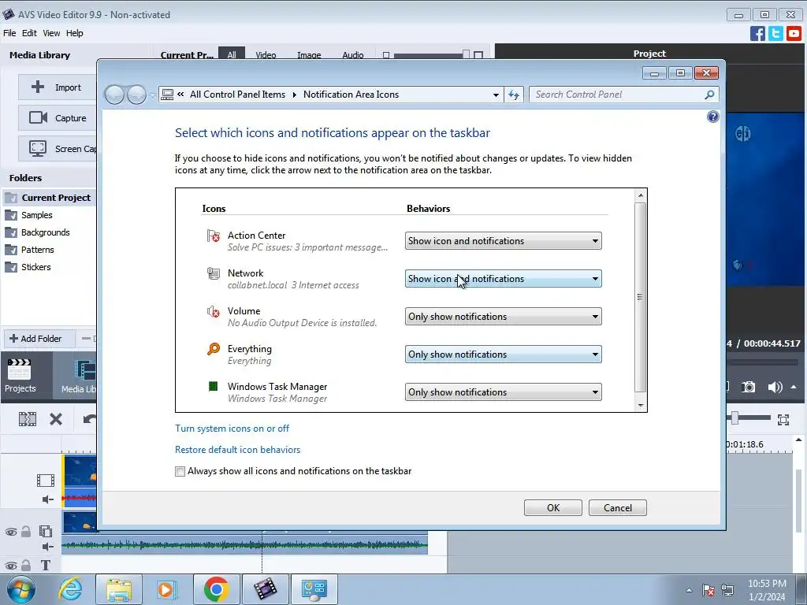This screenshot has width=807, height=605.
Task: Open Action Center behavior dropdown
Action: point(503,241)
